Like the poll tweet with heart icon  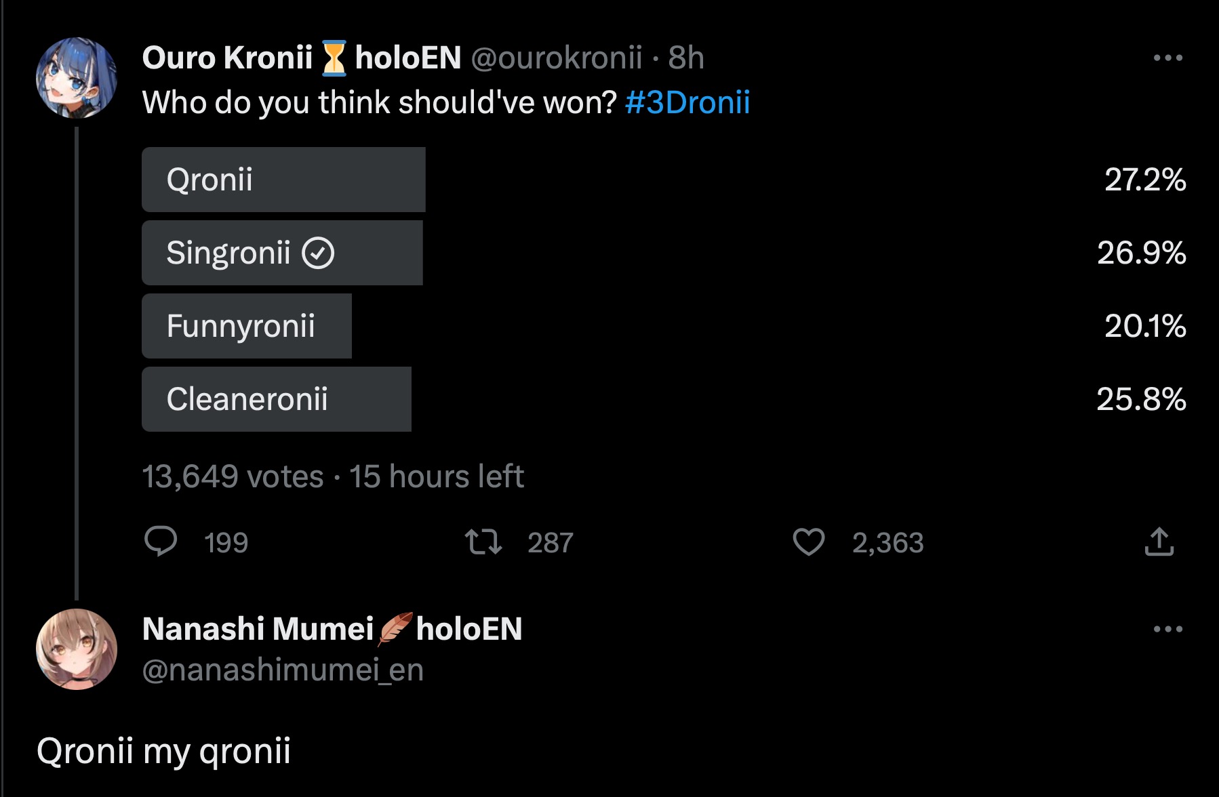[808, 541]
